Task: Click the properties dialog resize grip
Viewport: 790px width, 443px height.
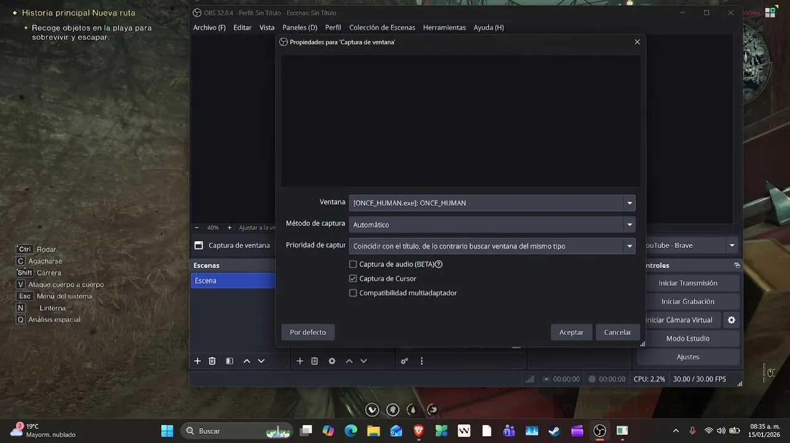Action: (642, 344)
